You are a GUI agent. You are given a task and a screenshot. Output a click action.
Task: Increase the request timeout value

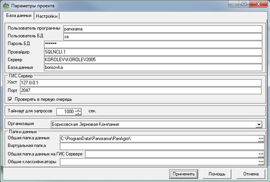coord(78,109)
